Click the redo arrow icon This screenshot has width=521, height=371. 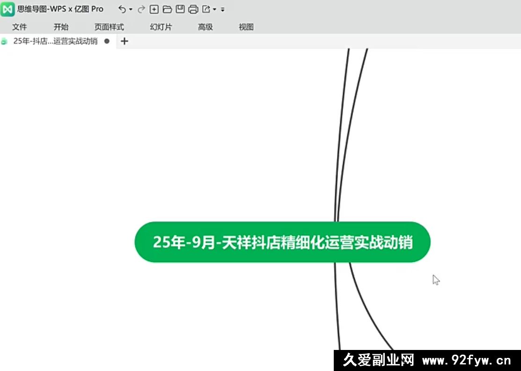[141, 9]
